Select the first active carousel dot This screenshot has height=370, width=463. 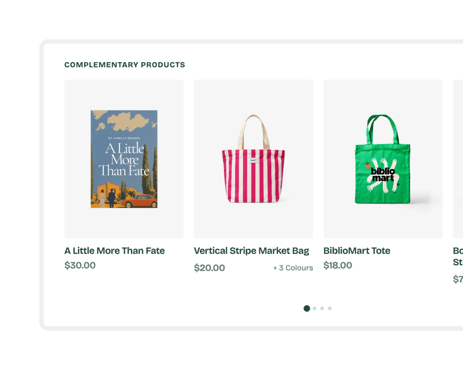point(307,308)
